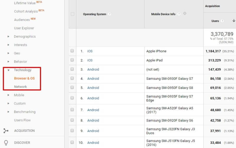Viewport: 236px width, 148px height.
Task: Check the box for row 3 (not set)
Action: click(x=72, y=69)
